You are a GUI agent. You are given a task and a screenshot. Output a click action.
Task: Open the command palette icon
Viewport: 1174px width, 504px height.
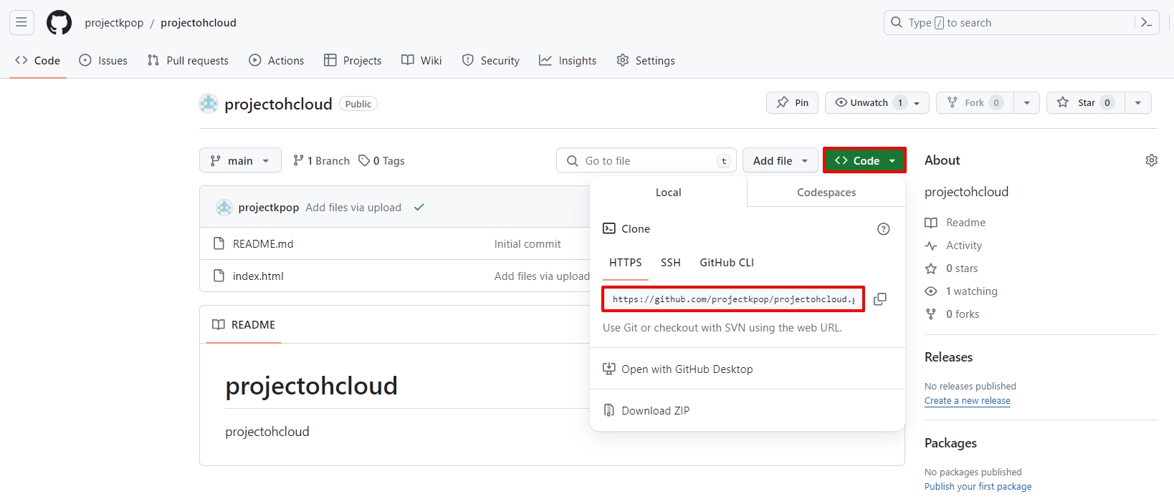pyautogui.click(x=1147, y=22)
